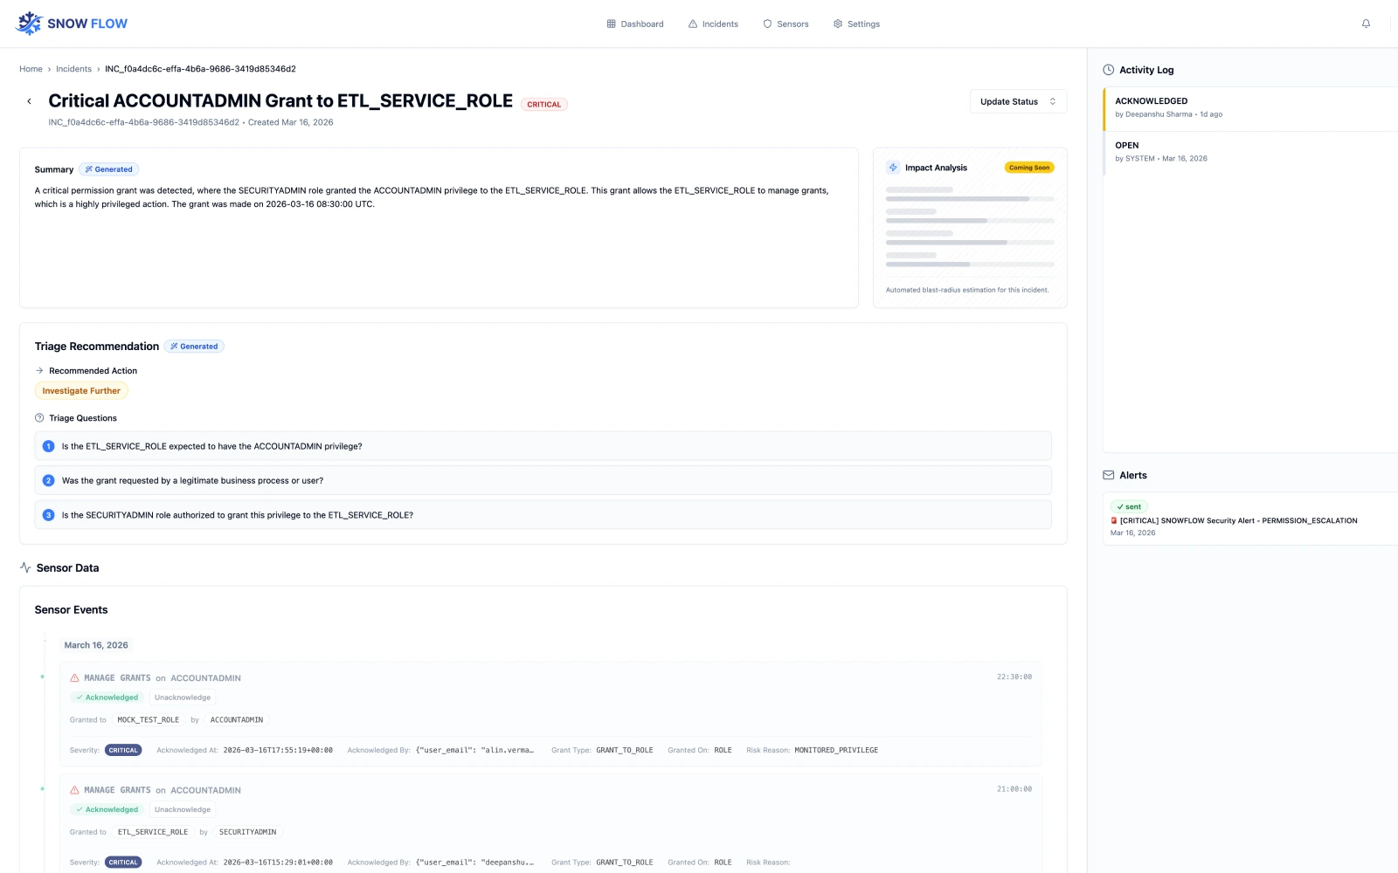This screenshot has width=1398, height=873.
Task: Click the ACCOUNTADMIN grantor chip
Action: point(237,720)
